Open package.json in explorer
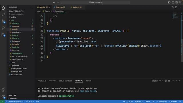Image resolution: width=183 pixels, height=103 pixels. click(17, 72)
